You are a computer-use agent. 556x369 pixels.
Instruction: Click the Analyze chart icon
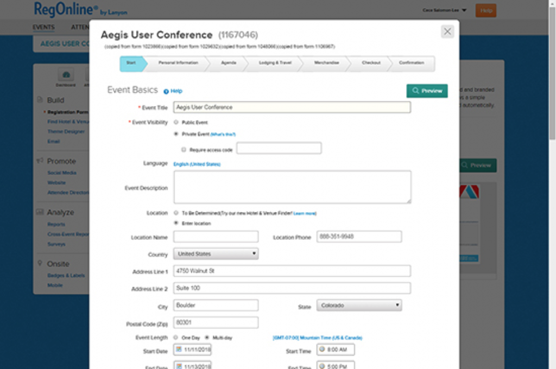[x=40, y=212]
